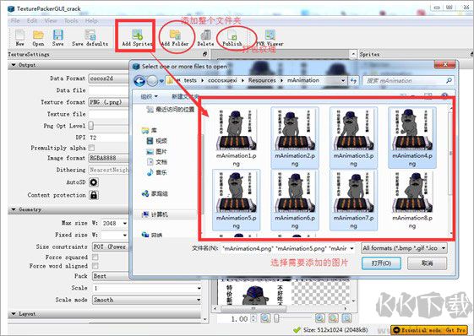Select mAnimation3.png thumbnail
Image resolution: width=474 pixels, height=336 pixels.
pyautogui.click(x=353, y=138)
